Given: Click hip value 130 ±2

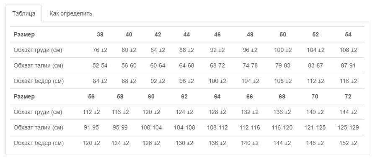Looking at the screenshot, I should point(184,143).
